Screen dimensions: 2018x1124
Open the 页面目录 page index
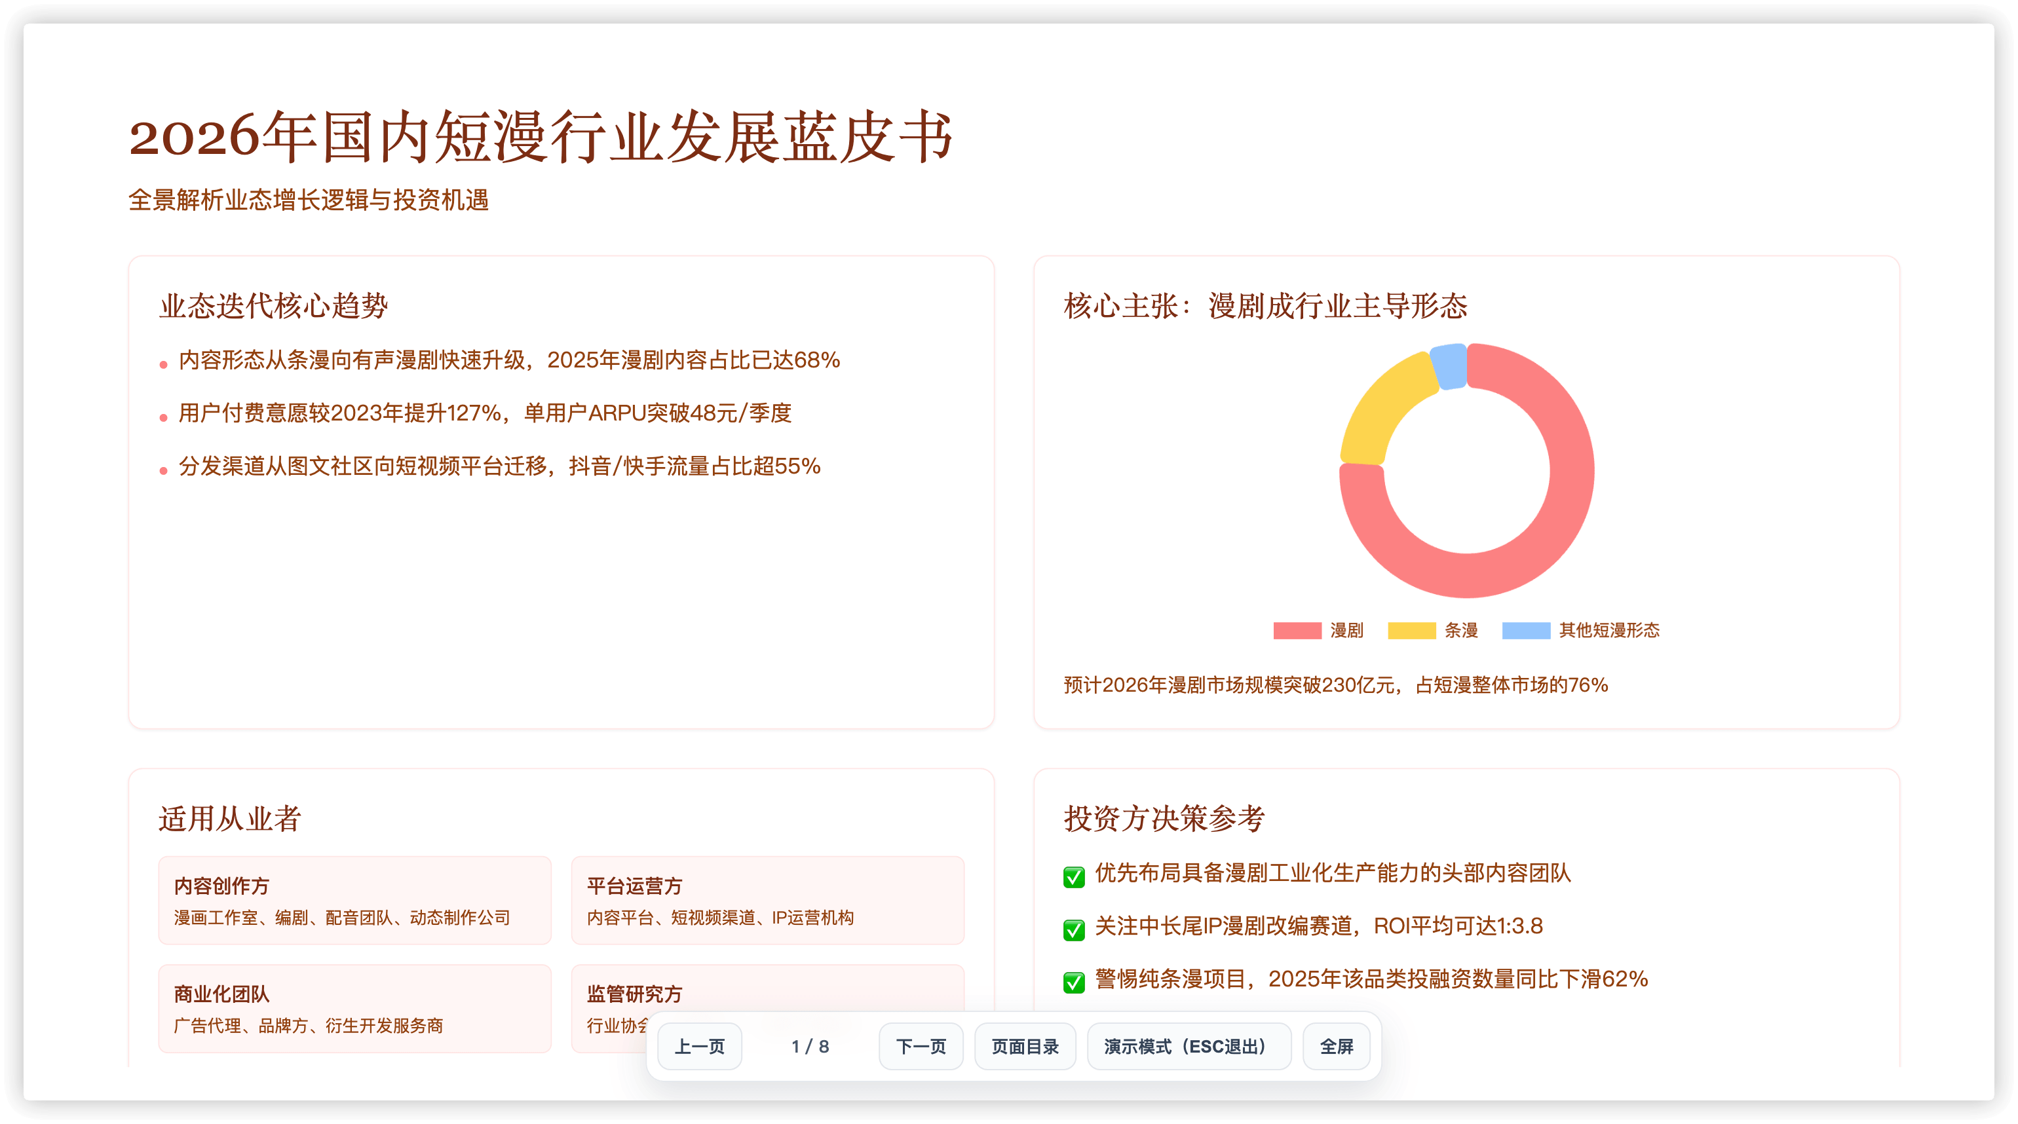[1025, 1047]
